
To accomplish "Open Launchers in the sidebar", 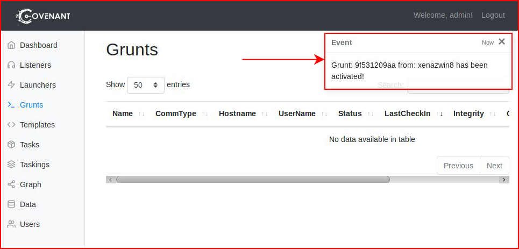I will pos(38,85).
